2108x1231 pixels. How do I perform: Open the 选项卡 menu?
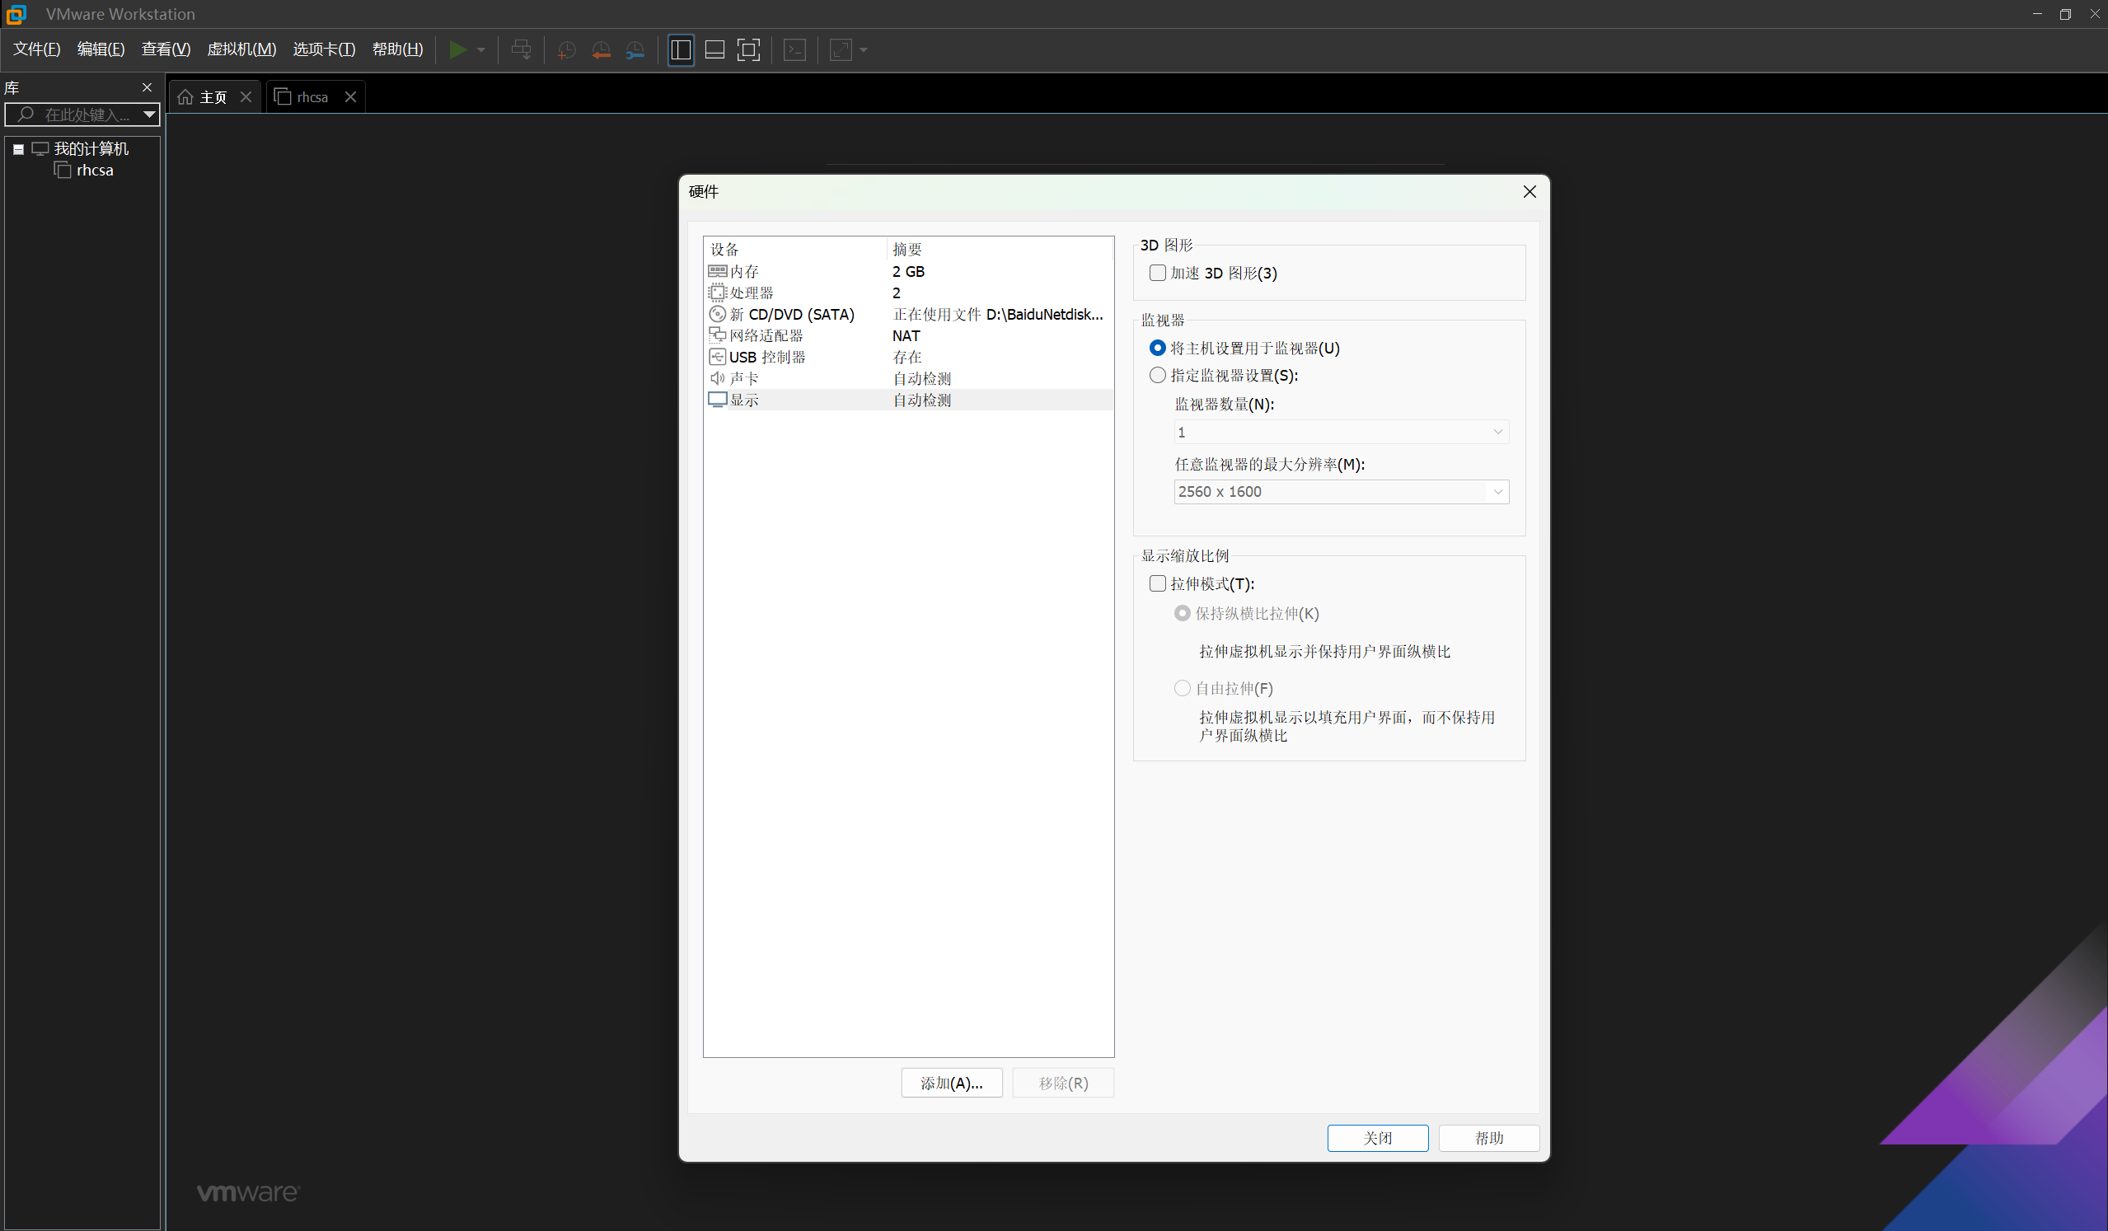click(x=324, y=49)
